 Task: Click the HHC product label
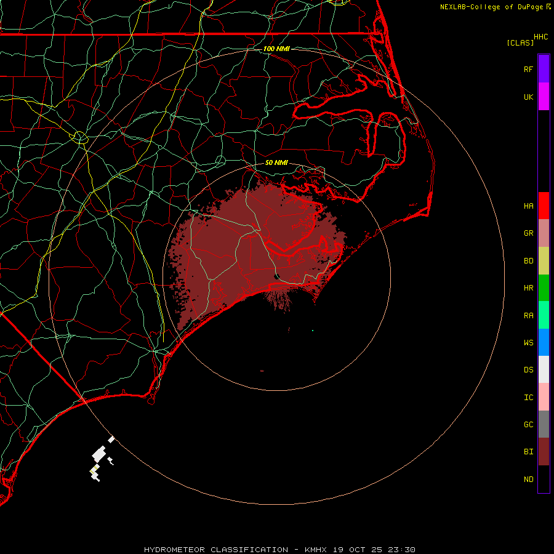point(541,37)
